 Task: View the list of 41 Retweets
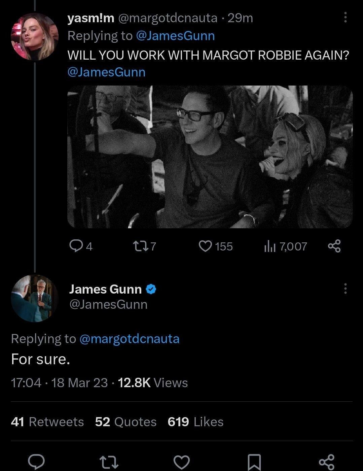47,422
